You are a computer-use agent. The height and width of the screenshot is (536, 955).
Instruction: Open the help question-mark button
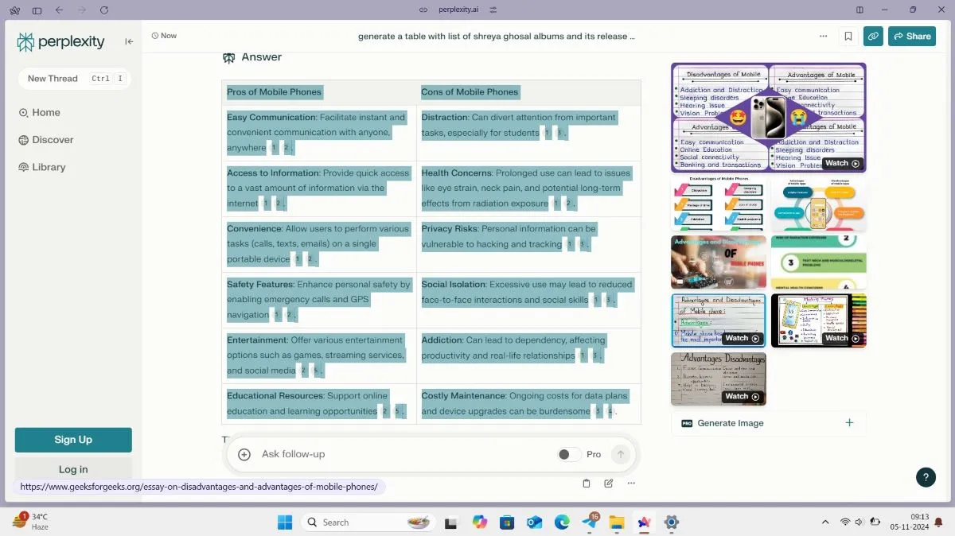[926, 476]
